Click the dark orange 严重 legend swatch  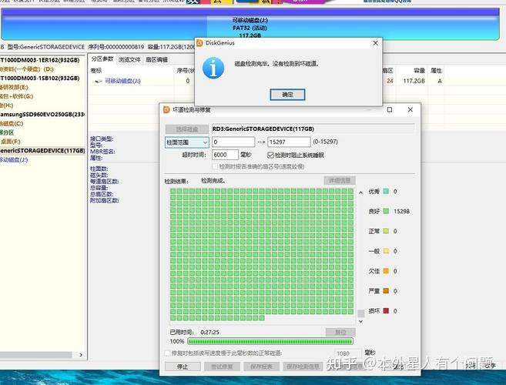click(x=386, y=291)
